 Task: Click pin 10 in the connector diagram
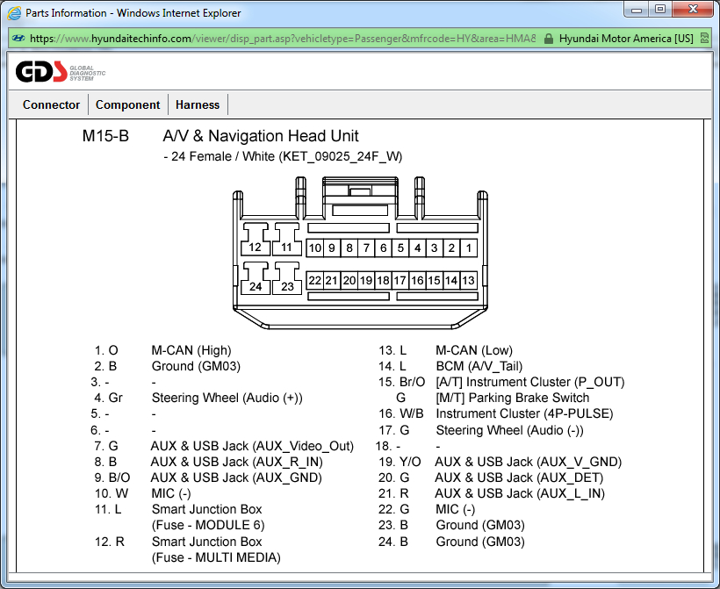click(315, 248)
